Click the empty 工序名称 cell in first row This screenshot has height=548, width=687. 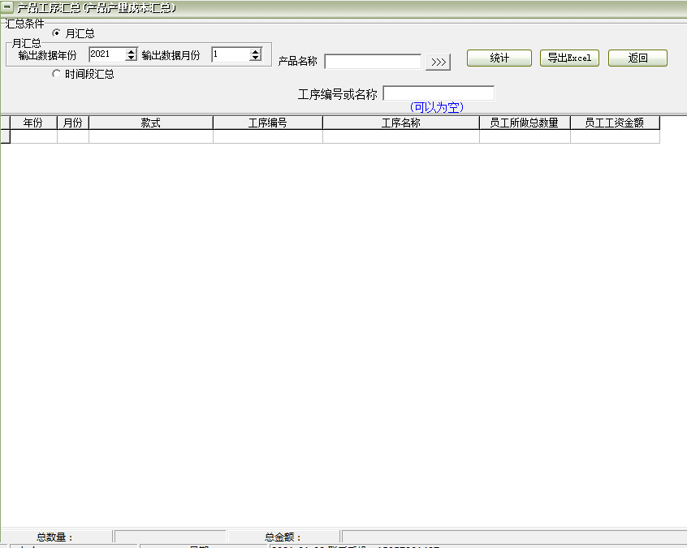[x=401, y=136]
